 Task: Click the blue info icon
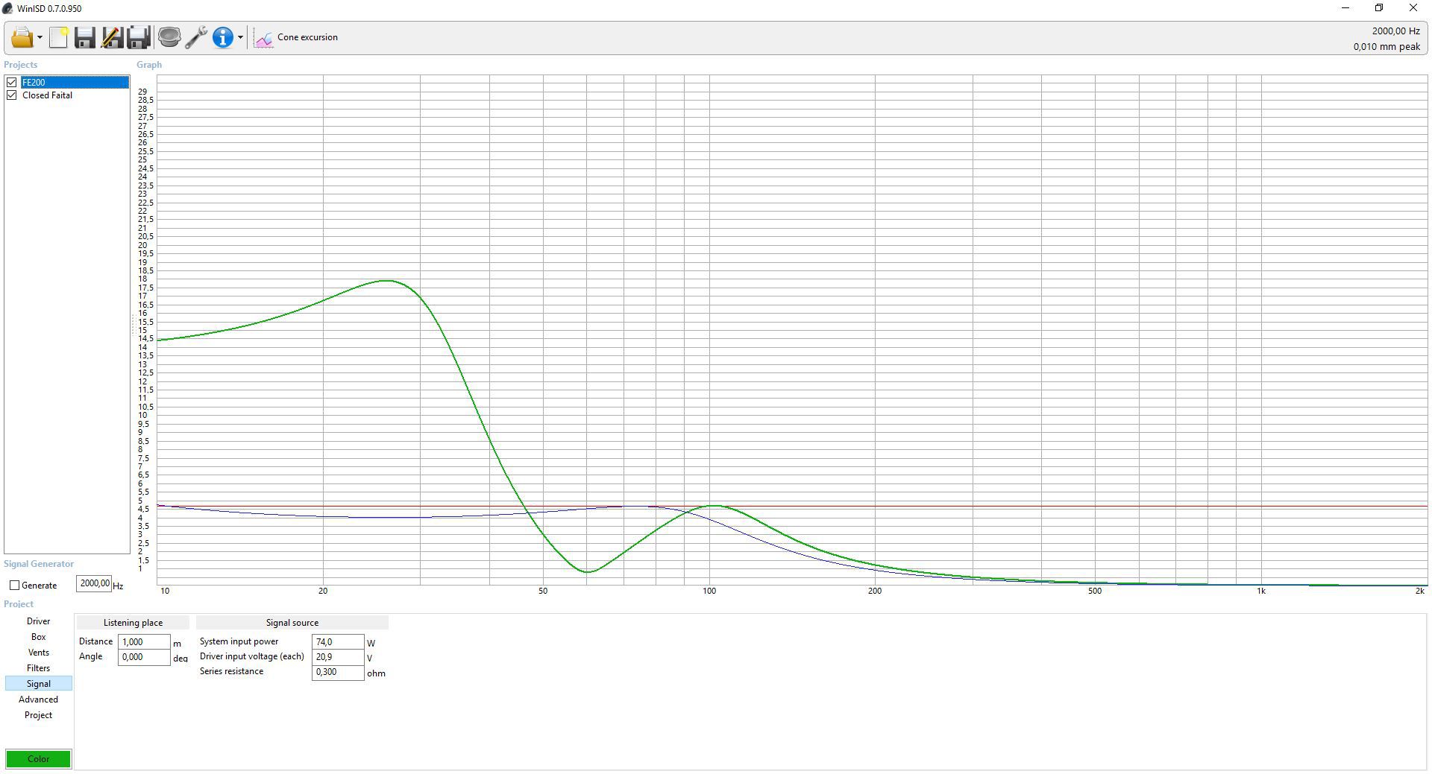pyautogui.click(x=222, y=37)
